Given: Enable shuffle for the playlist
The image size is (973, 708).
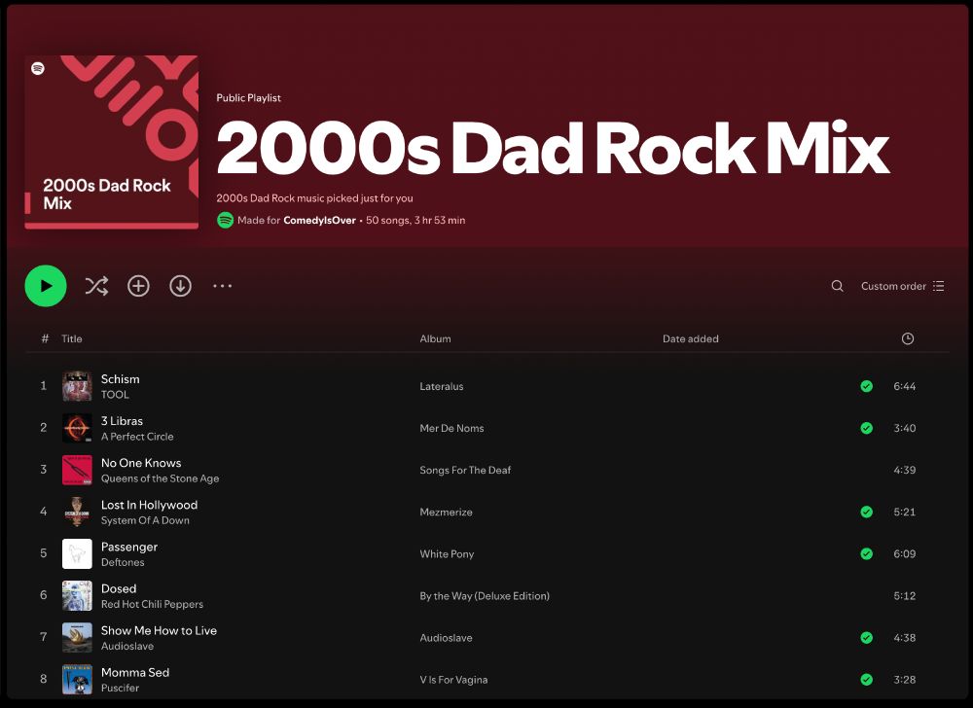Looking at the screenshot, I should pyautogui.click(x=96, y=286).
